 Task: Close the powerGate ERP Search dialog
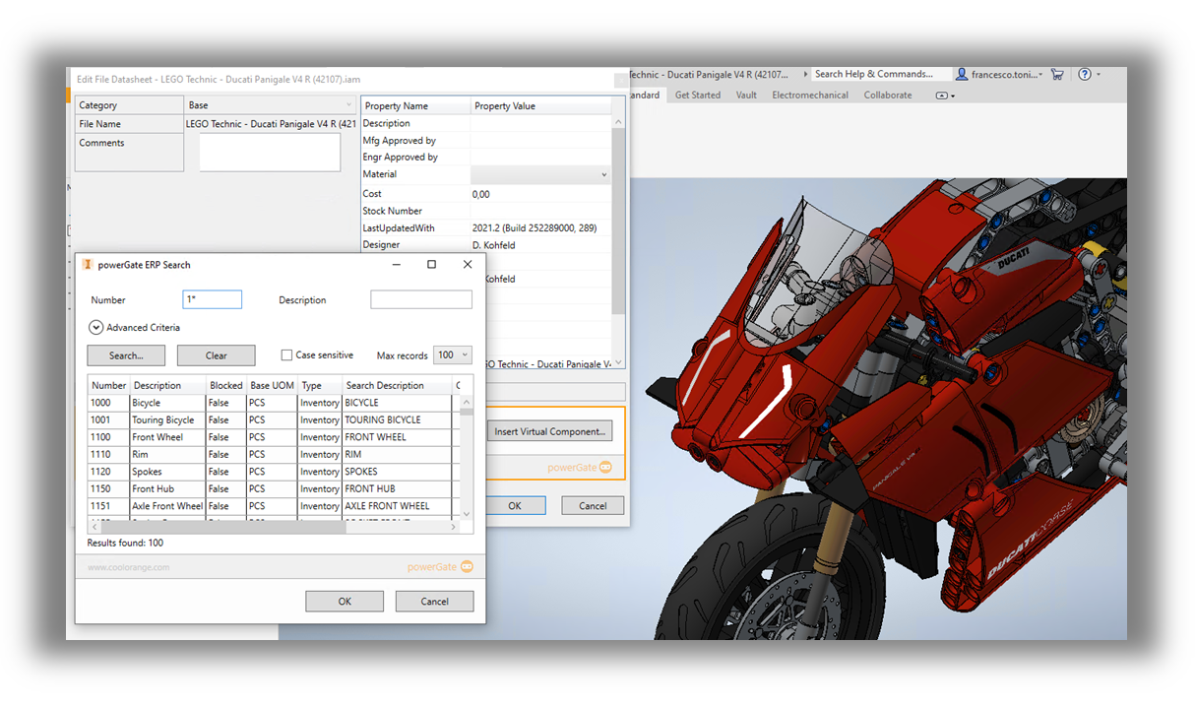pyautogui.click(x=468, y=265)
